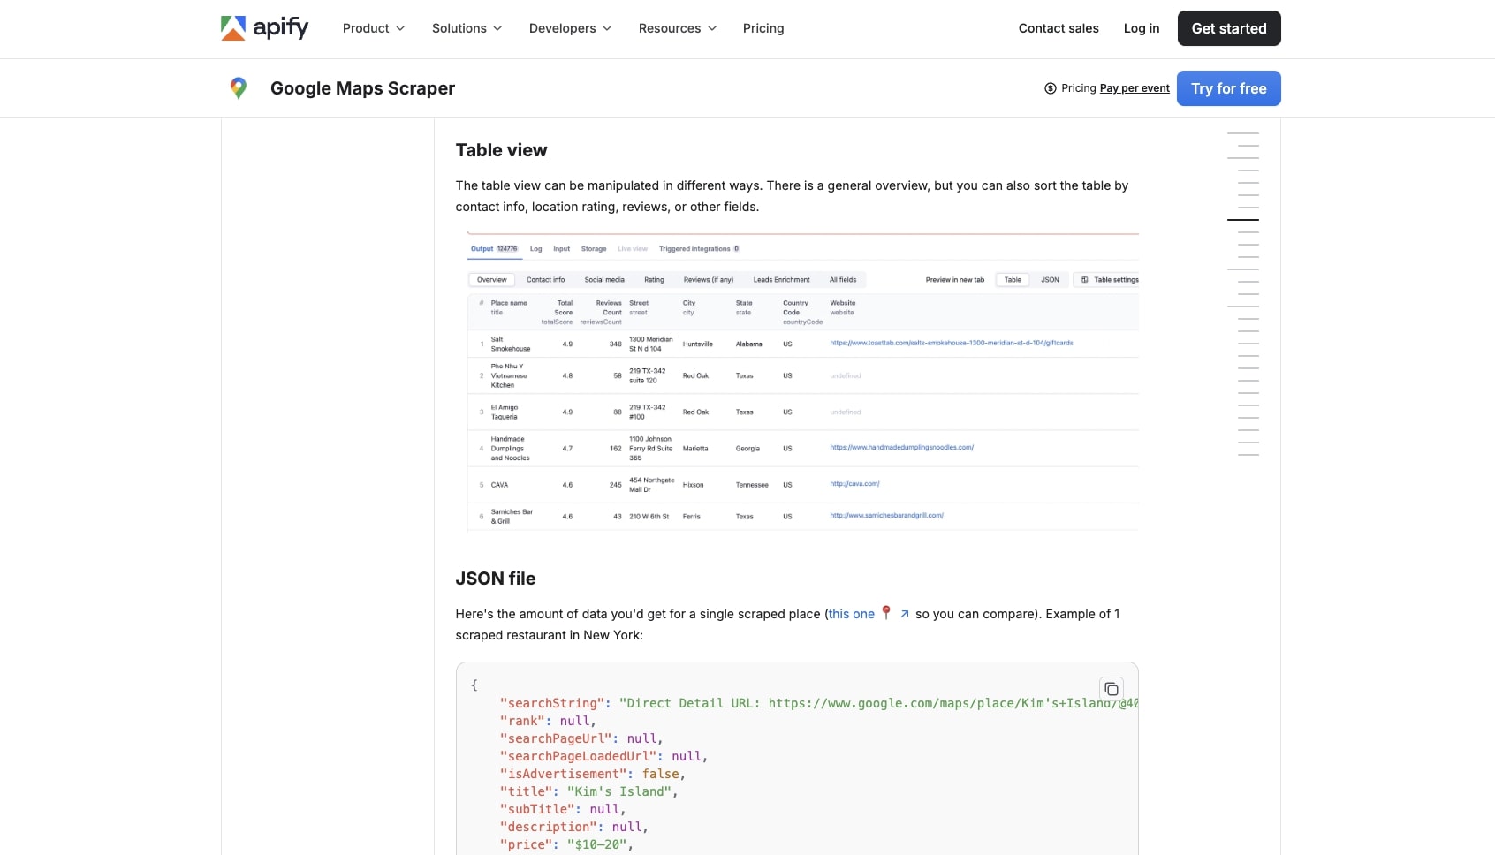Click the copy icon on the JSON code block

coord(1111,689)
